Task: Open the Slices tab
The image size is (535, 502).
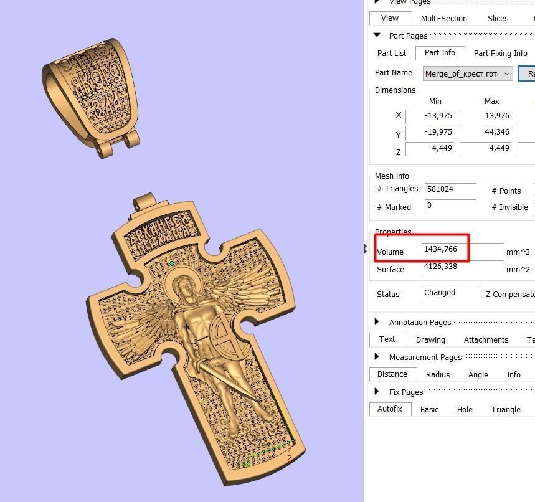Action: (498, 19)
